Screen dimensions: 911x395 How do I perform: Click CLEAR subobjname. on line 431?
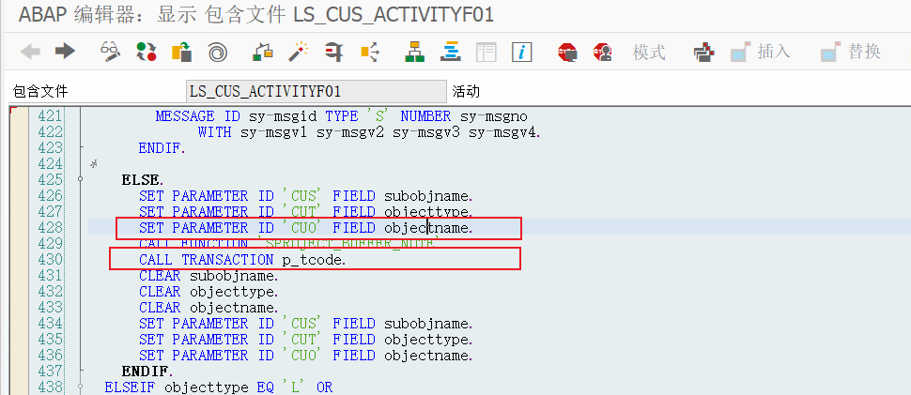(208, 276)
